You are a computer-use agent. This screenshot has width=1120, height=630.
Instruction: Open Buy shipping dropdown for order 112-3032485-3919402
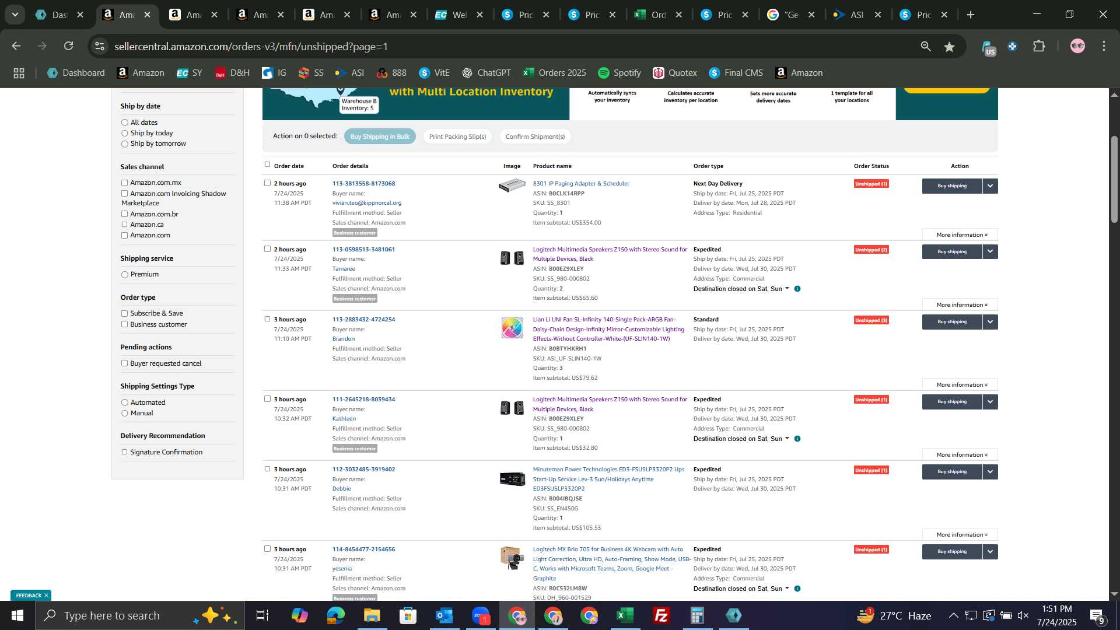(x=990, y=472)
